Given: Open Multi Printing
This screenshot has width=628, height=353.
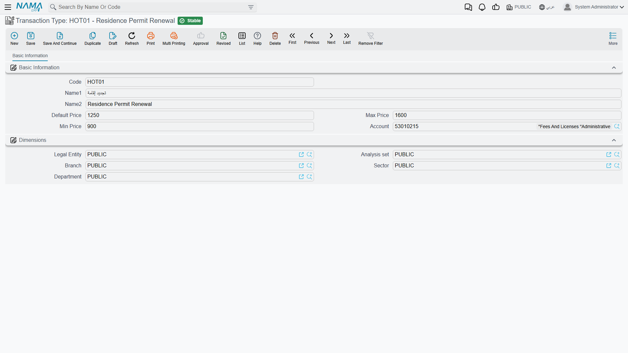Looking at the screenshot, I should click(x=174, y=39).
